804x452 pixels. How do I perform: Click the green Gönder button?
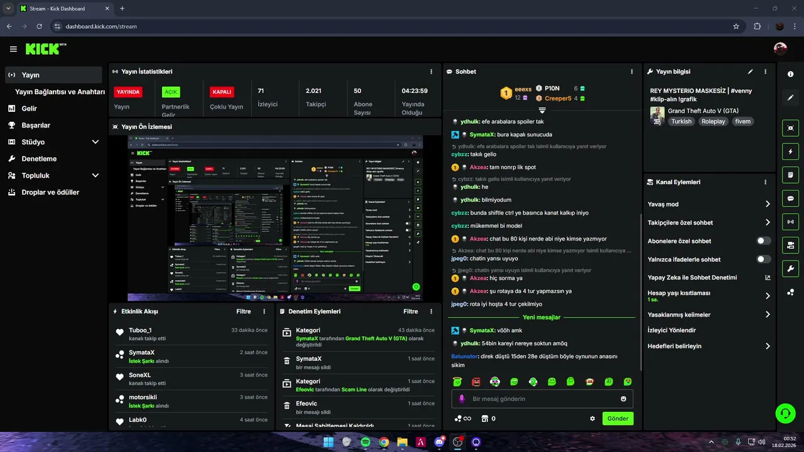pyautogui.click(x=617, y=419)
